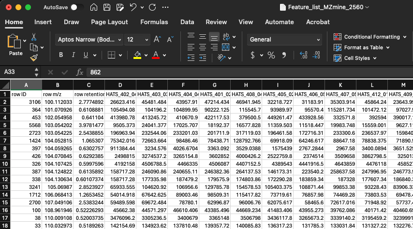Click the Name Box showing A33
Viewport: 413px width, 229px height.
[18, 72]
